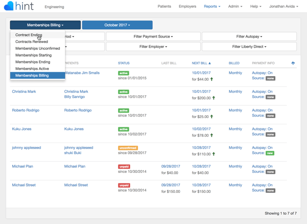This screenshot has width=307, height=224.
Task: Click the hint cloud logo
Action: coord(9,6)
